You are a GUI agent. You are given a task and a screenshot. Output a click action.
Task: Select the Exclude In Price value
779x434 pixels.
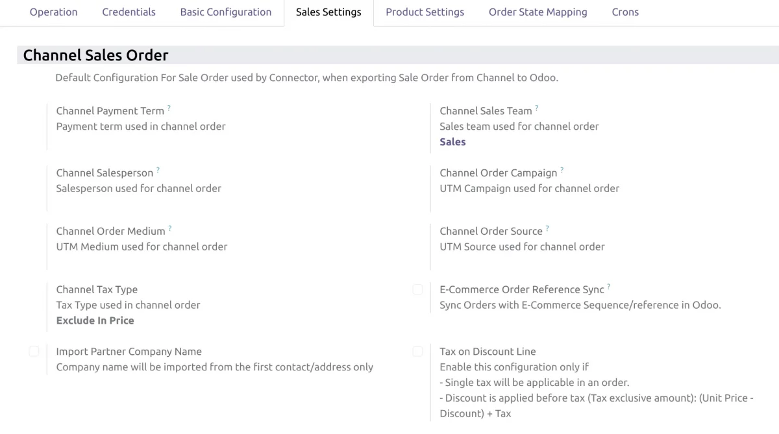coord(95,320)
